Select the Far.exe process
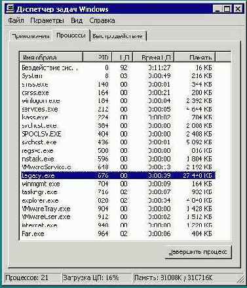247x288 pixels. (x=118, y=234)
